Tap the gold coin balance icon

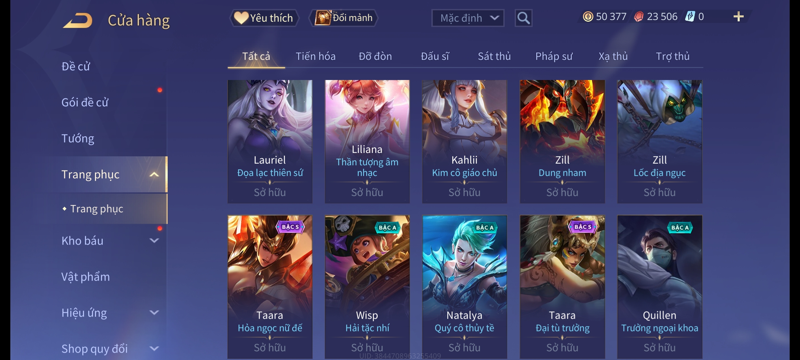tap(588, 17)
